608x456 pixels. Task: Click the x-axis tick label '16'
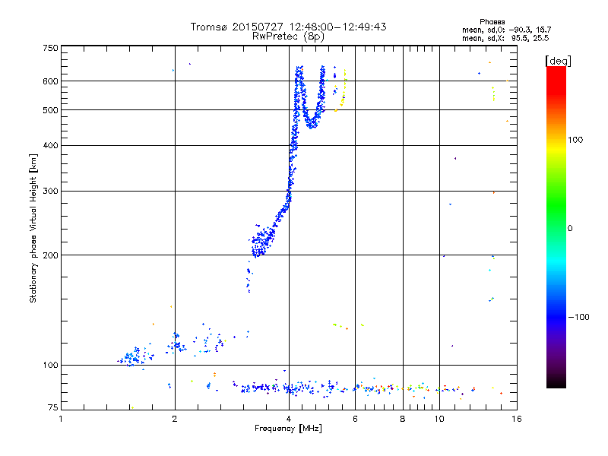(517, 419)
